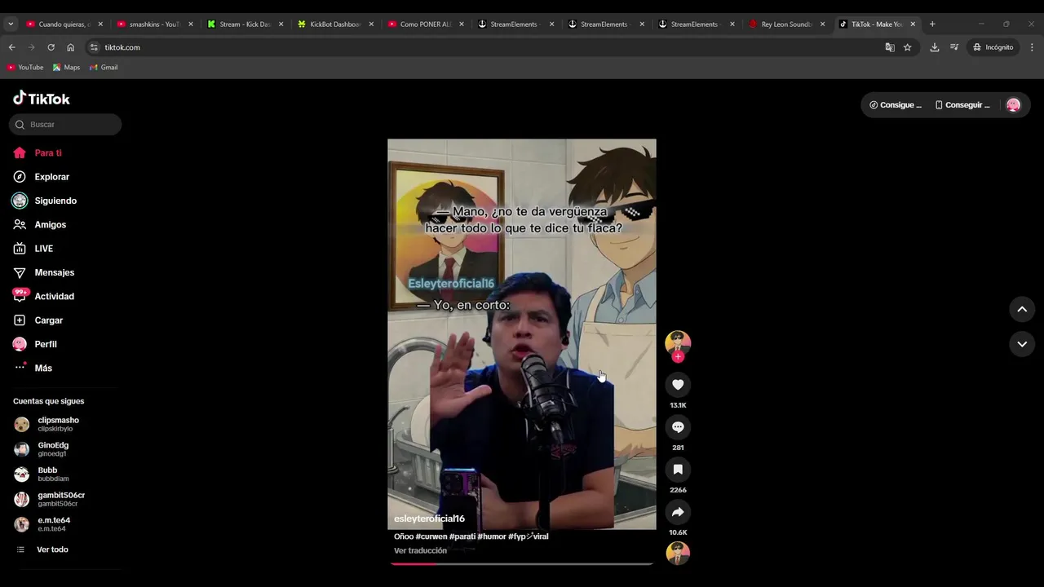Viewport: 1044px width, 587px height.
Task: Open media controls icon in toolbar
Action: (x=954, y=47)
